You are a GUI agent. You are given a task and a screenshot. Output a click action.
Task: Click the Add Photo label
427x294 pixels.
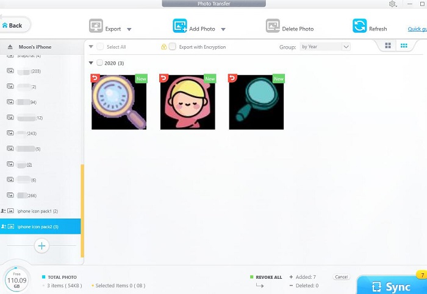click(202, 29)
